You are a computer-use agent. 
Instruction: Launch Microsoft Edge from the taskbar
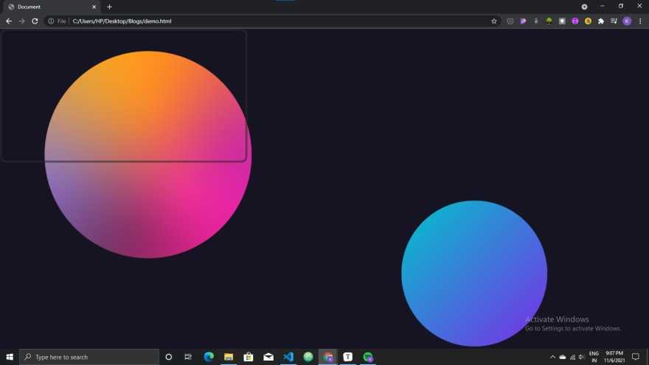coord(209,357)
